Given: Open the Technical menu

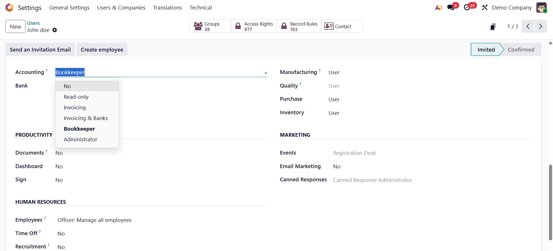Looking at the screenshot, I should coord(201,7).
